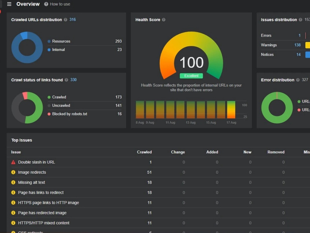Click help icon next to Issues distribution
Viewport: 310px width, 233px height.
pyautogui.click(x=300, y=20)
